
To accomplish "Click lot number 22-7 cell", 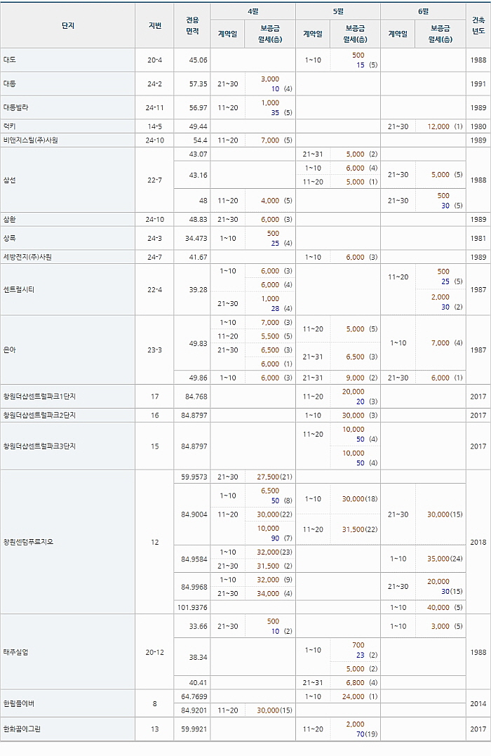I will coord(155,180).
